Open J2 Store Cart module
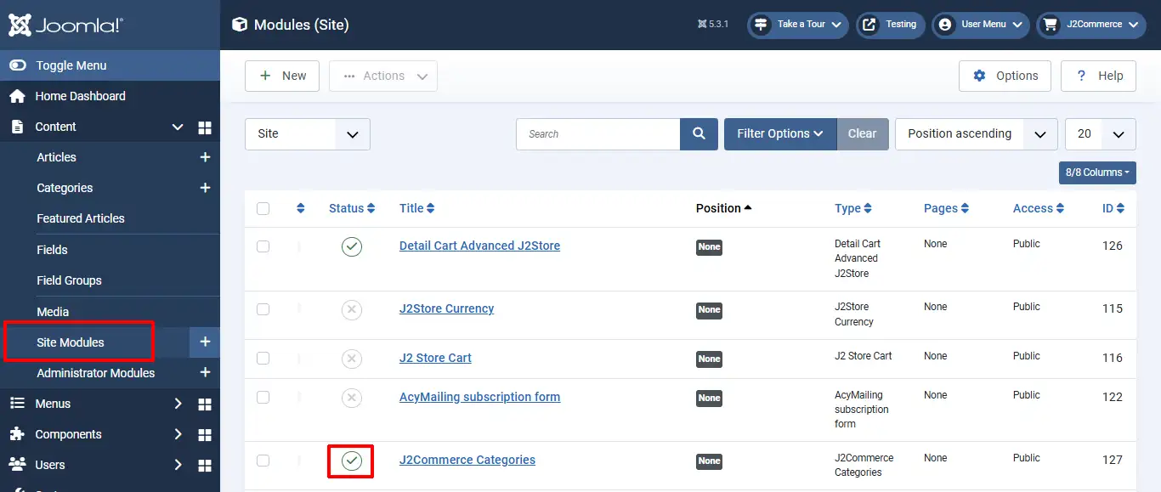This screenshot has width=1161, height=492. tap(435, 358)
